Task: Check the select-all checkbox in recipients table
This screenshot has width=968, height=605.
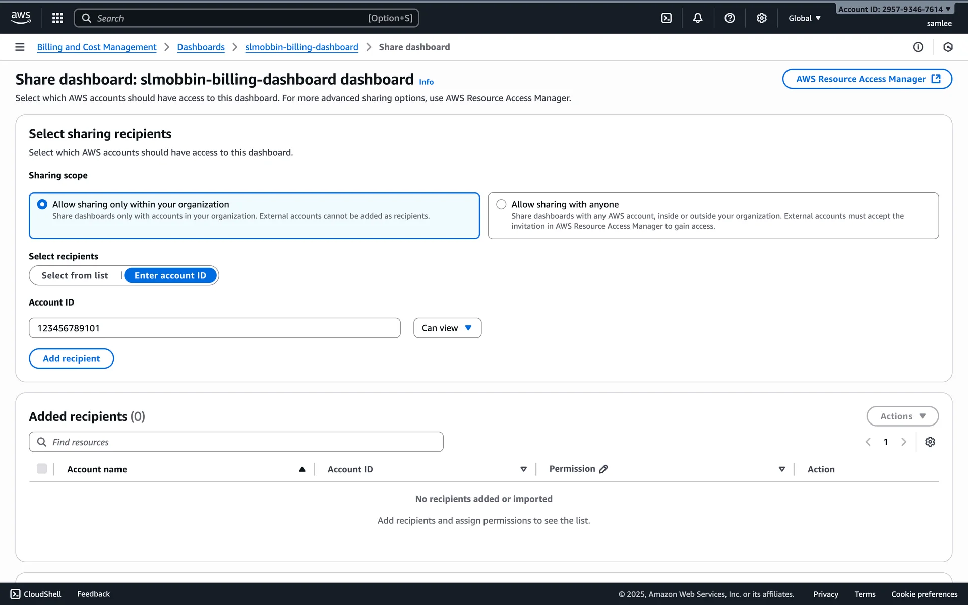Action: coord(42,469)
